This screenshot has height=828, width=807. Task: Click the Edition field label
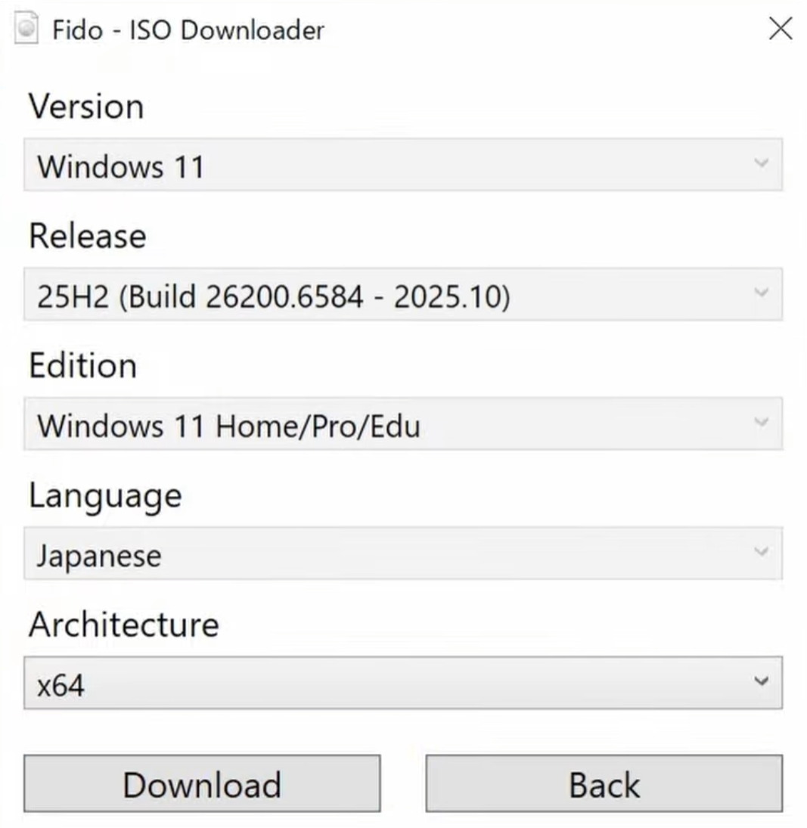[x=83, y=366]
